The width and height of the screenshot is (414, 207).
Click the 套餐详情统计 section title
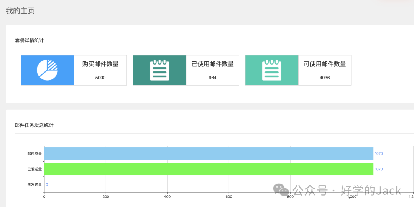29,40
